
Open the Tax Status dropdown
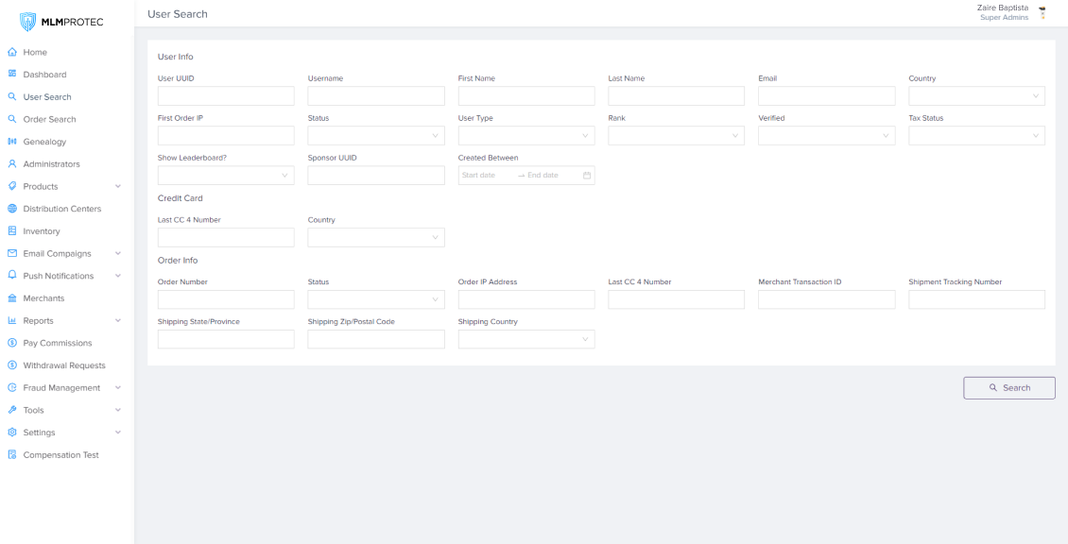[976, 136]
